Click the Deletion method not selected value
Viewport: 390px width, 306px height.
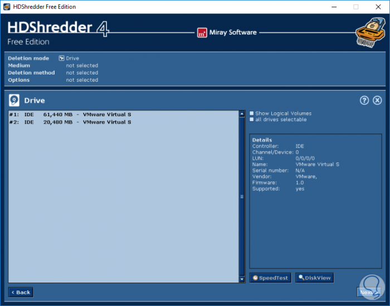[x=82, y=72]
